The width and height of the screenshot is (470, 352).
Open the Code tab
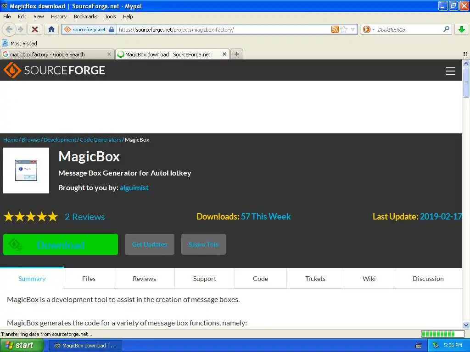[x=261, y=279]
